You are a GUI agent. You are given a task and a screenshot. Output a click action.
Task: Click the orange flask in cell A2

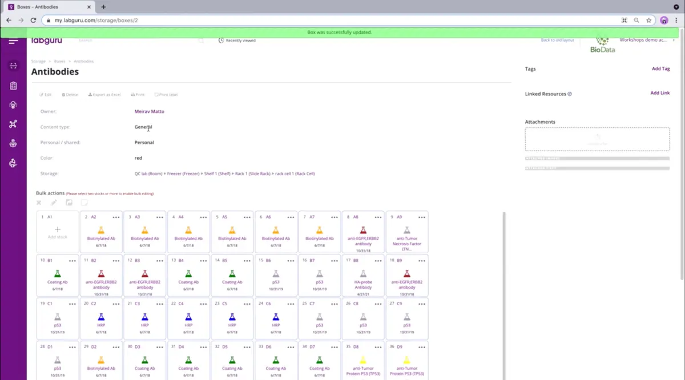(x=101, y=230)
